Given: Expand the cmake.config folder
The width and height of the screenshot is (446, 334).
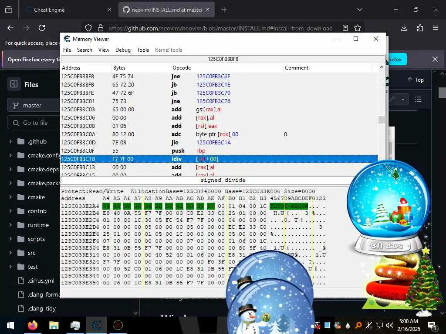Looking at the screenshot, I should [x=10, y=155].
